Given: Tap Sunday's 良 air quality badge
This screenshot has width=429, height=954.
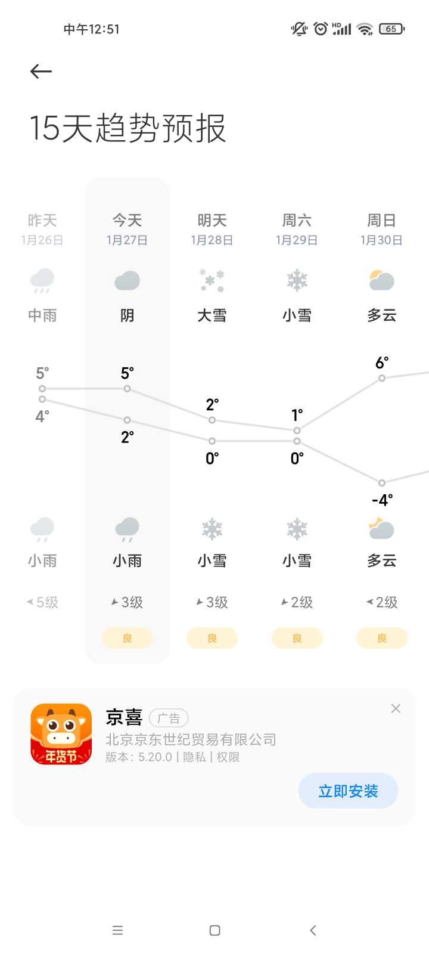Looking at the screenshot, I should (381, 638).
